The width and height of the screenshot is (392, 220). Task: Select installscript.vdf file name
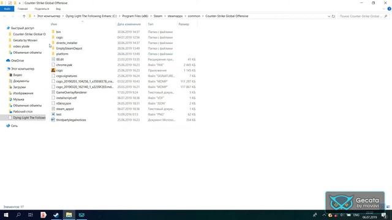[x=66, y=98]
